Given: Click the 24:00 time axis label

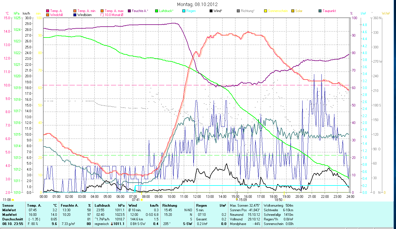Looking at the screenshot, I should [350, 196].
